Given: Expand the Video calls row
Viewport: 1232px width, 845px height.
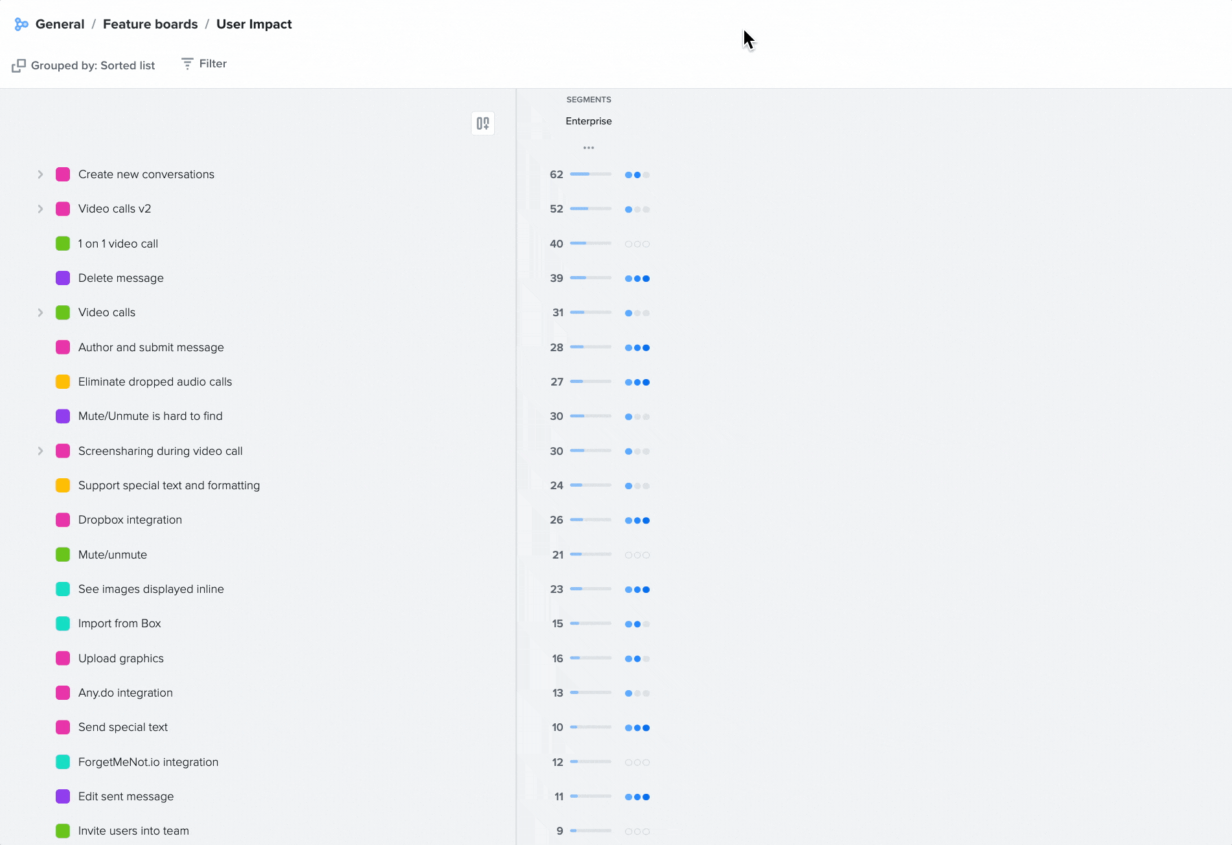Looking at the screenshot, I should click(x=40, y=312).
